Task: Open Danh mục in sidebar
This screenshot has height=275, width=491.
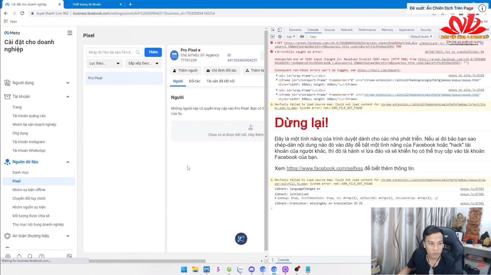Action: [21, 172]
